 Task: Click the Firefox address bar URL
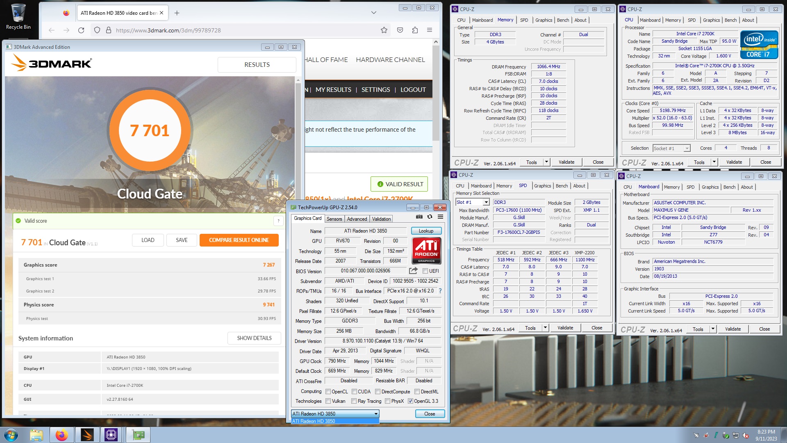point(168,30)
